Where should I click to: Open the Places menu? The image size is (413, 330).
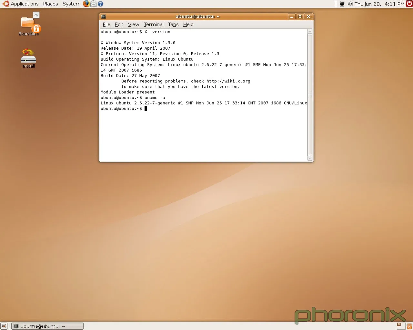click(x=50, y=4)
